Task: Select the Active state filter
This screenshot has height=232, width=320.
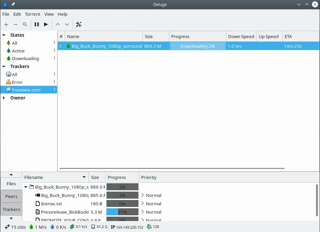Action: click(29, 51)
